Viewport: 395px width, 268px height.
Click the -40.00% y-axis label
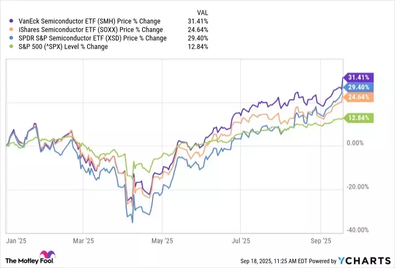pyautogui.click(x=359, y=230)
